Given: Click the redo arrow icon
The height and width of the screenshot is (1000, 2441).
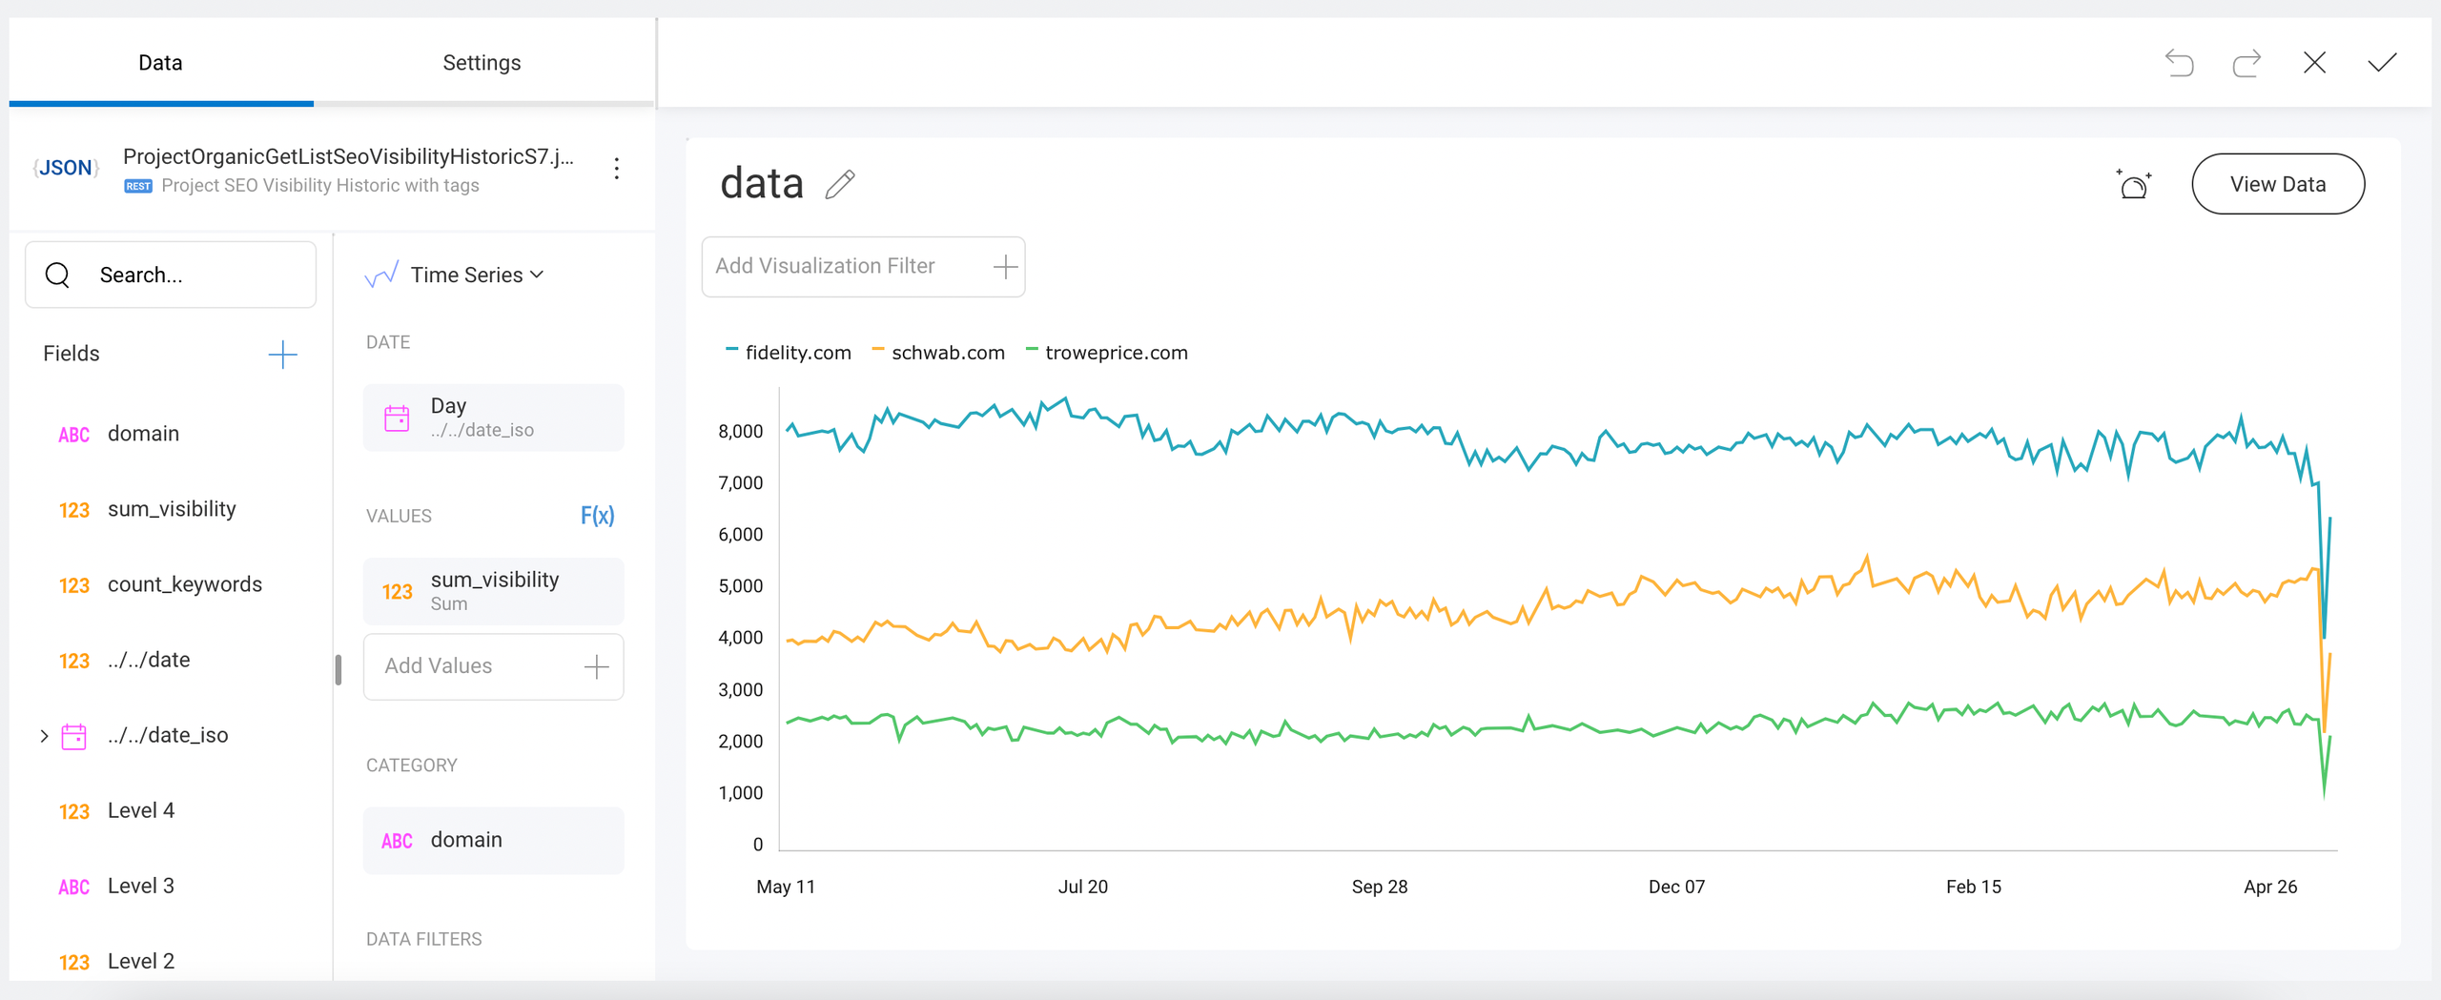Looking at the screenshot, I should 2246,63.
